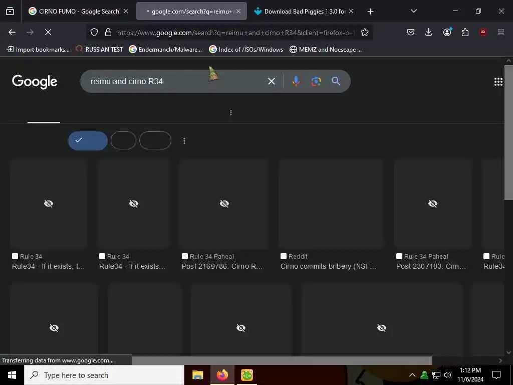This screenshot has height=385, width=513.
Task: Open the Windows Start menu
Action: (12, 375)
